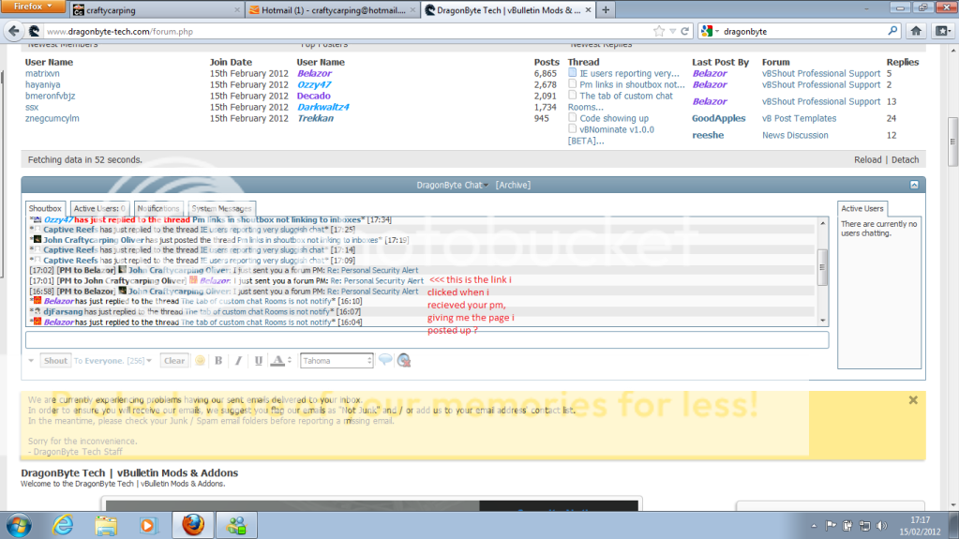This screenshot has height=539, width=959.
Task: Bookmark this page with the star icon
Action: (x=659, y=31)
